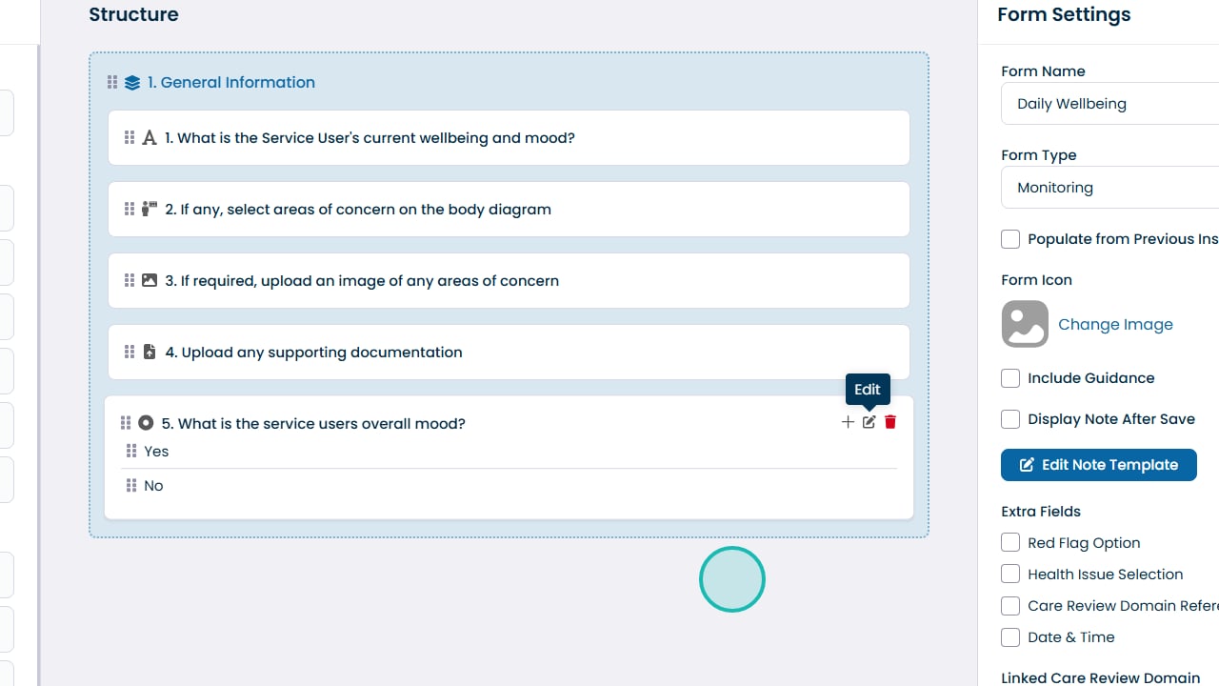The image size is (1219, 686).
Task: Click the image upload question icon
Action: click(149, 280)
